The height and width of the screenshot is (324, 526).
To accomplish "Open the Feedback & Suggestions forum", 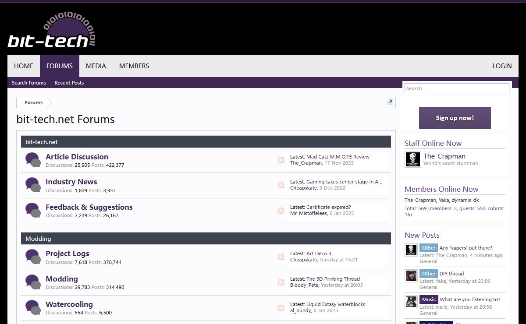I will [x=89, y=207].
